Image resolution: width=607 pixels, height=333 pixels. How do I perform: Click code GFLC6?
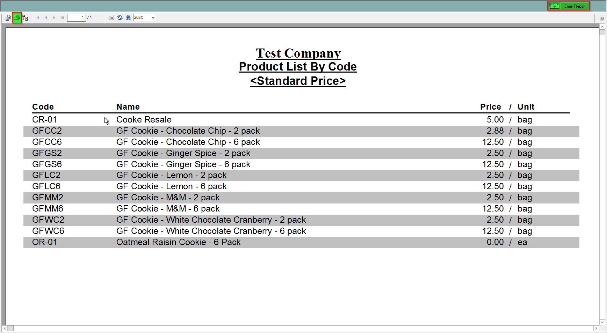click(x=46, y=186)
